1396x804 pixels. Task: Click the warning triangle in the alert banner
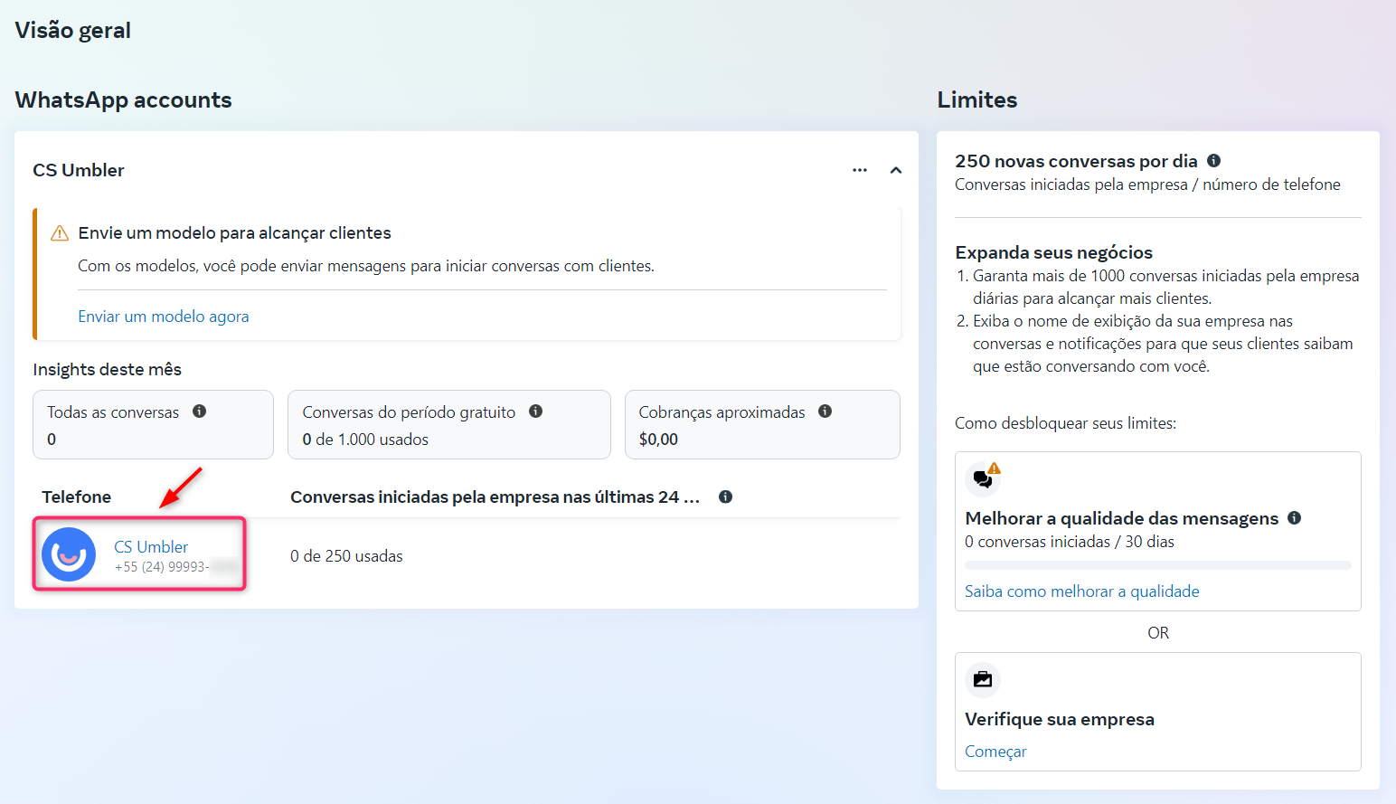pos(60,233)
